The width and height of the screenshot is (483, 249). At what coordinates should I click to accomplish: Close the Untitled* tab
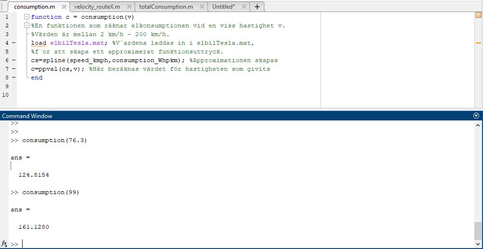(244, 7)
